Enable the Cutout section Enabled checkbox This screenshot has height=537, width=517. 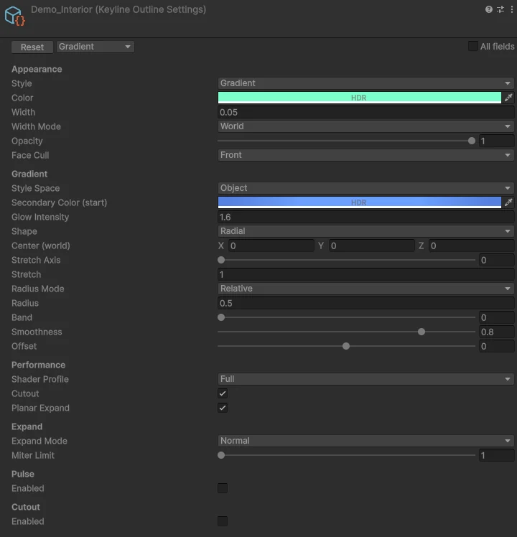[x=223, y=521]
